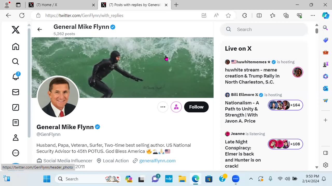This screenshot has width=332, height=186.
Task: Open browser Extensions puzzle icon
Action: 245,16
